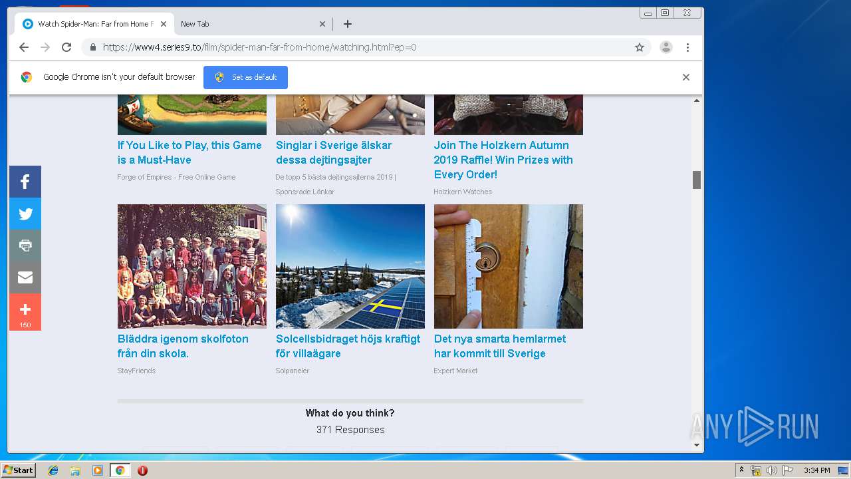Click the volume speaker tray icon
851x479 pixels.
click(771, 470)
